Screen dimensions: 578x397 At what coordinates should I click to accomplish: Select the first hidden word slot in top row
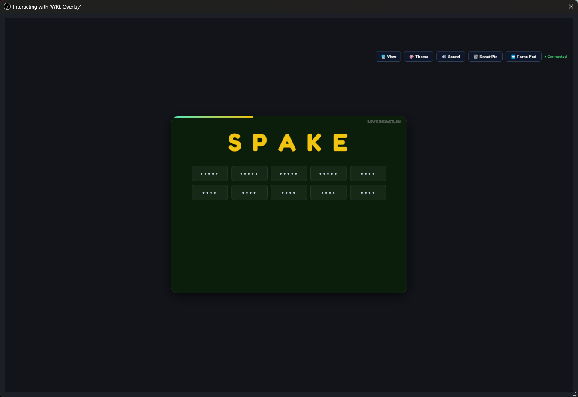[x=210, y=173]
